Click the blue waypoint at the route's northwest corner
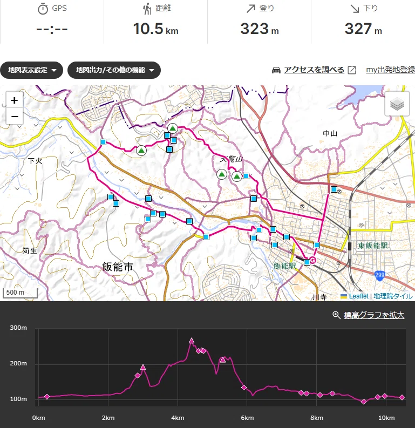Screen dimensions: 415x428 [103, 141]
